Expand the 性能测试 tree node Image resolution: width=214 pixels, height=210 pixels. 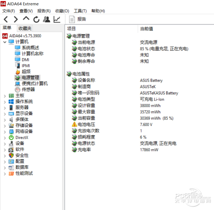tap(5, 174)
